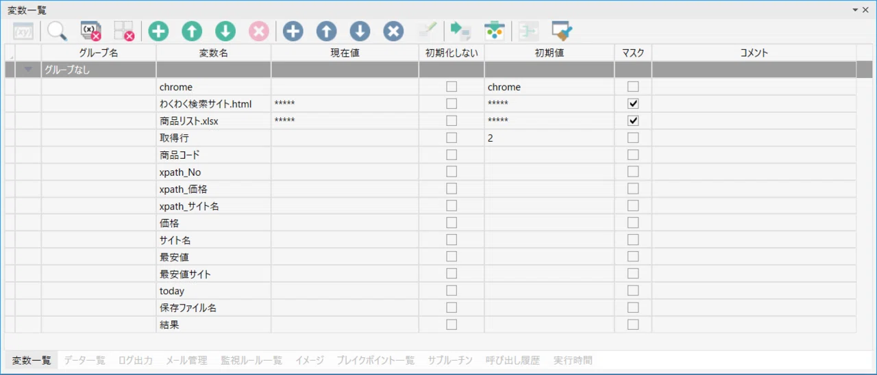Viewport: 877px width, 375px height.
Task: Uncheck マスク checkbox for わくわく検索サイト.html
Action: point(633,104)
